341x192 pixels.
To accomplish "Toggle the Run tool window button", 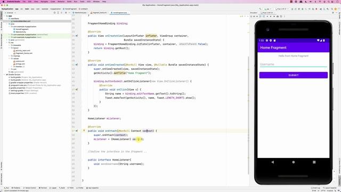I will [6, 188].
